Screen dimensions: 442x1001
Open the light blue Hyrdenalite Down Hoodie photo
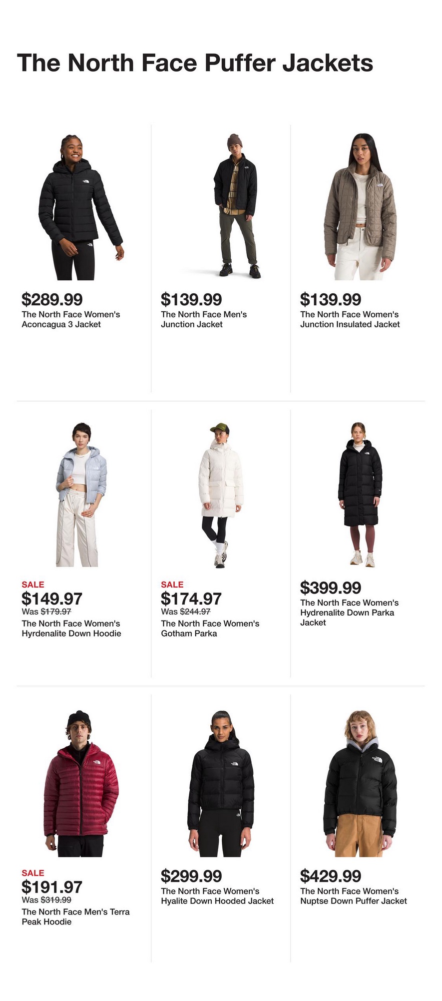pyautogui.click(x=81, y=494)
